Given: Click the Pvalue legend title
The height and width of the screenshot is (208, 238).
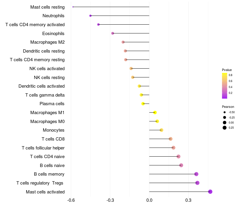Looking at the screenshot, I should (227, 70).
